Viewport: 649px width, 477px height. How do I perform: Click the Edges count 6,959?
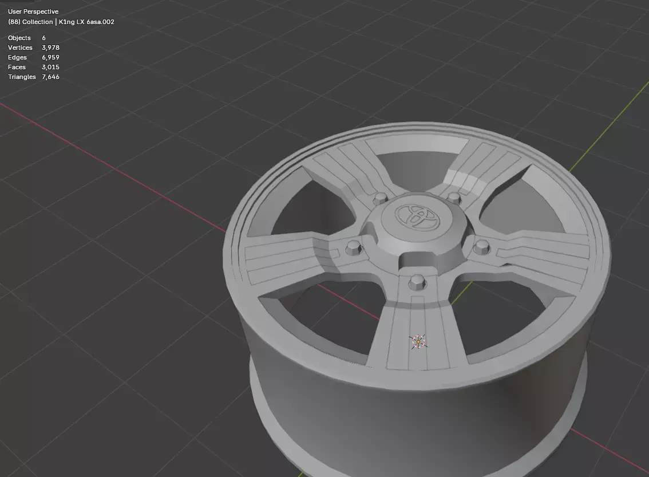(x=50, y=57)
